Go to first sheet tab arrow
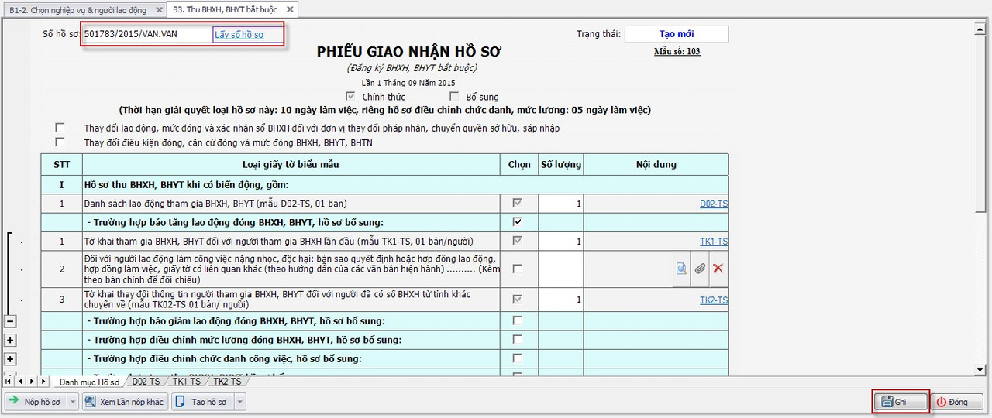992x418 pixels. (9, 381)
